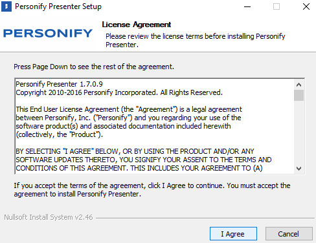Accept the license with I Agree

click(233, 234)
